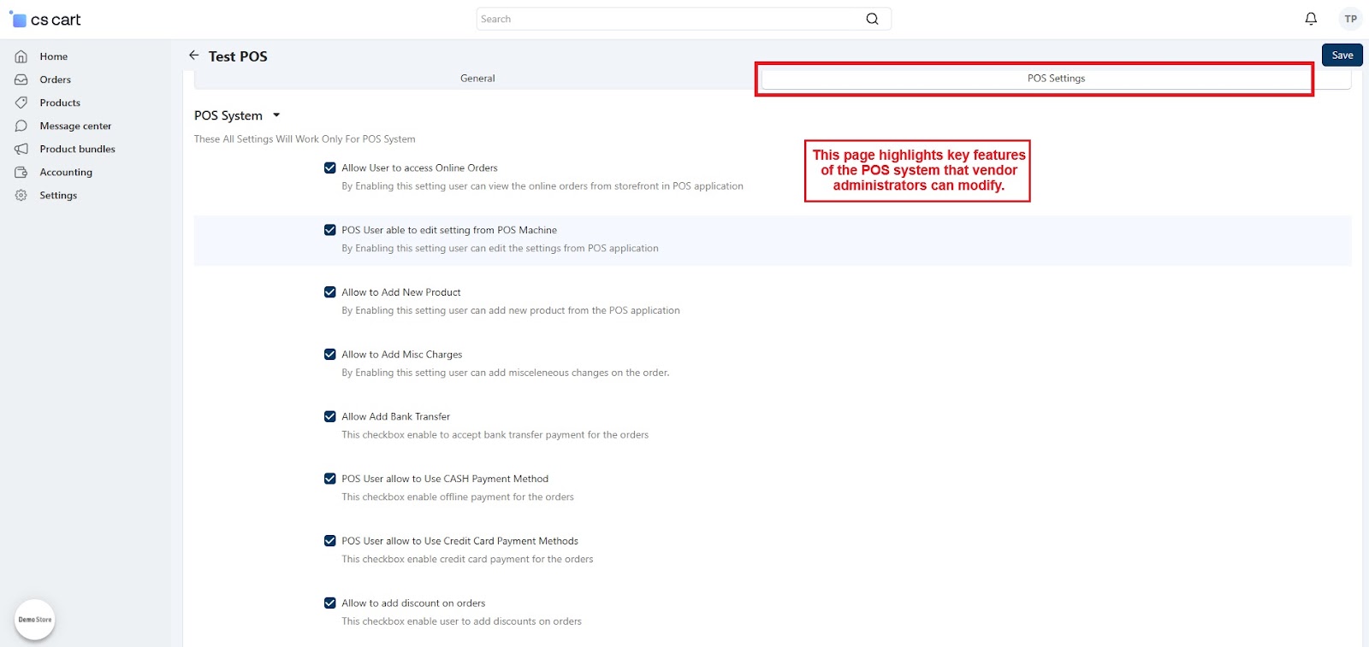Open Accounting wallet icon

click(21, 172)
